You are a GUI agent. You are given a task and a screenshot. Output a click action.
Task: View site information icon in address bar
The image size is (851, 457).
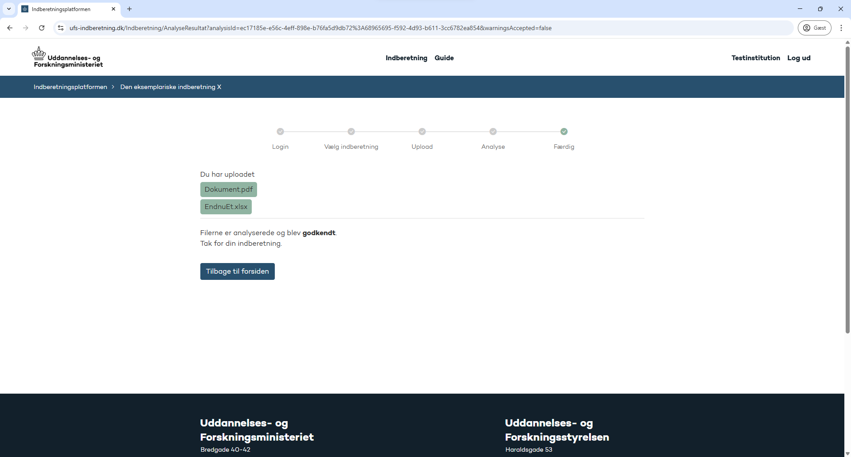(61, 28)
